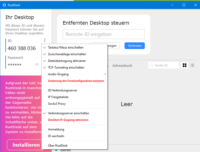Click the RustDesk logo icon in title bar
Viewport: 200px width, 152px height.
point(4,5)
